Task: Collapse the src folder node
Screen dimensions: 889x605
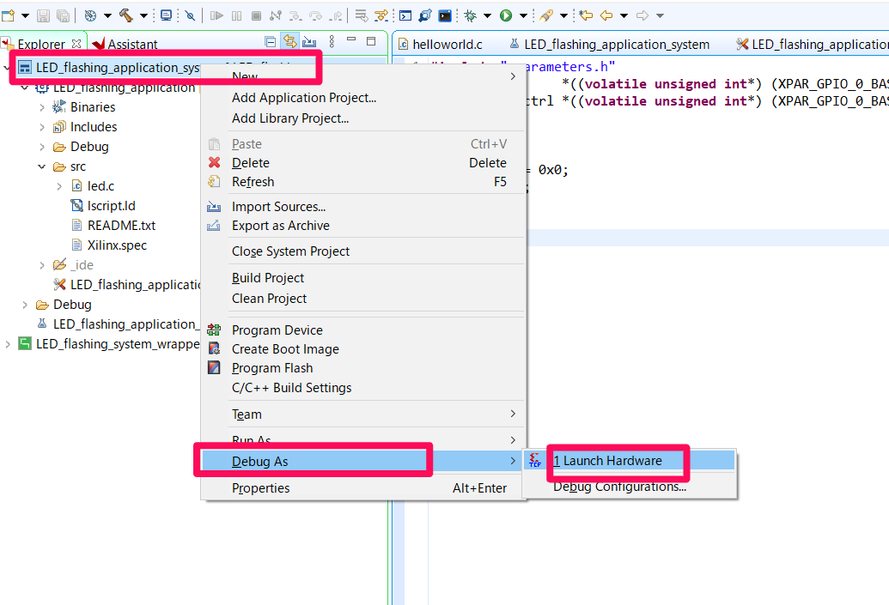Action: (x=42, y=166)
